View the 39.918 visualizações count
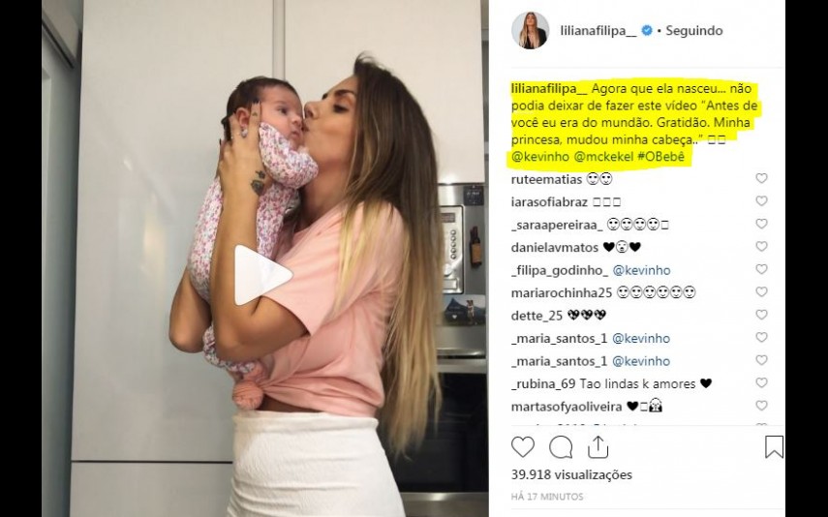This screenshot has height=517, width=828. pyautogui.click(x=571, y=474)
